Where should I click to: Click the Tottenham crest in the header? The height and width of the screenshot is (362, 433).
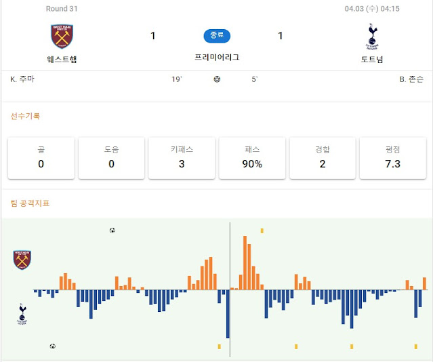[x=372, y=37]
